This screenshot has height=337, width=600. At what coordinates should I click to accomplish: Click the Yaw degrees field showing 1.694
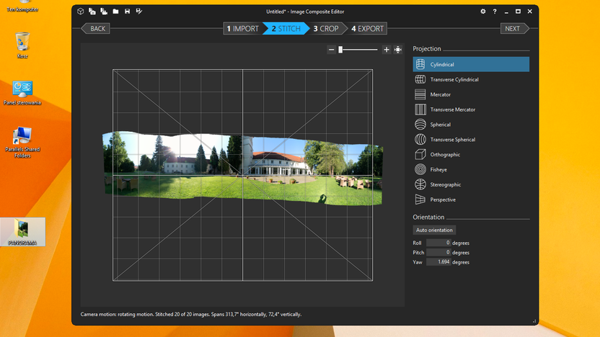(438, 261)
